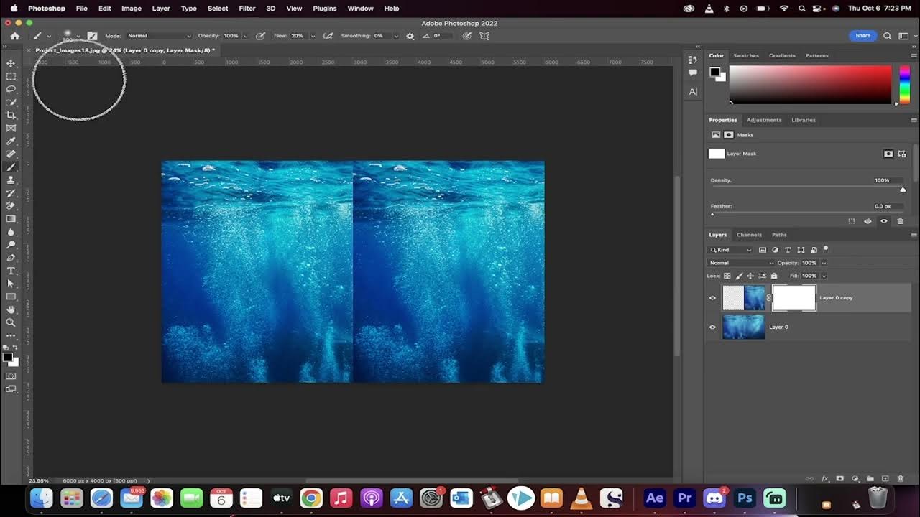The height and width of the screenshot is (517, 920).
Task: Select the Zoom tool in toolbar
Action: point(11,322)
